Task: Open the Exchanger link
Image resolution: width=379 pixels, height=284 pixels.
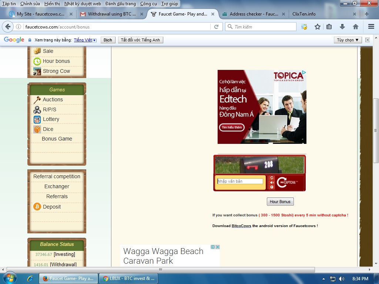Action: [x=57, y=186]
